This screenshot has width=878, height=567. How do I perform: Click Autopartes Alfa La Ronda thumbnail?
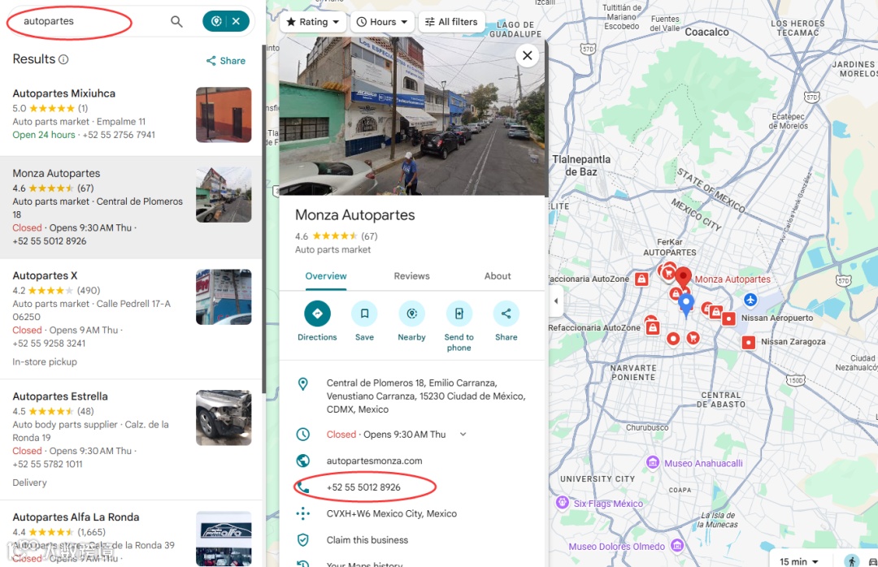point(224,539)
